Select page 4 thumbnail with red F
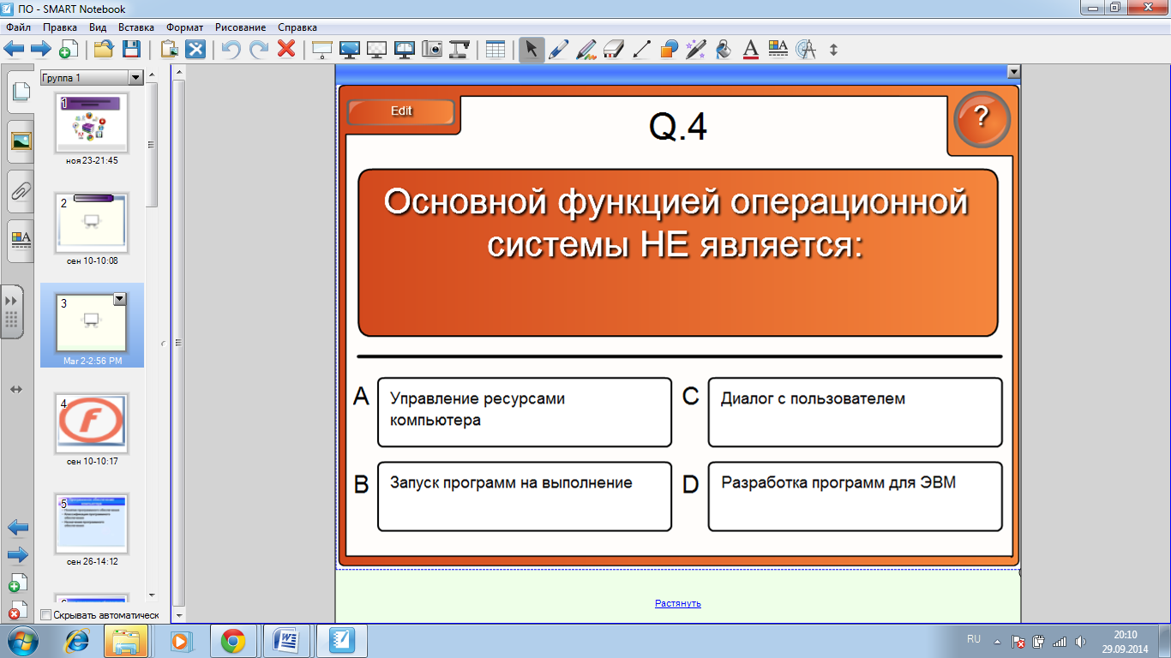 [92, 423]
